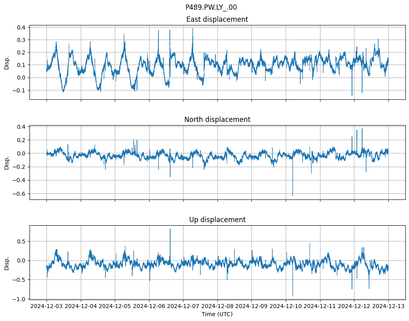Click the 2024-12-13 date tick label
The width and height of the screenshot is (409, 321).
[388, 306]
